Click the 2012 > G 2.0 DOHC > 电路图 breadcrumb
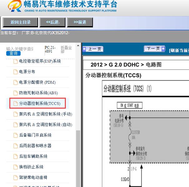The width and height of the screenshot is (189, 187). (126, 65)
